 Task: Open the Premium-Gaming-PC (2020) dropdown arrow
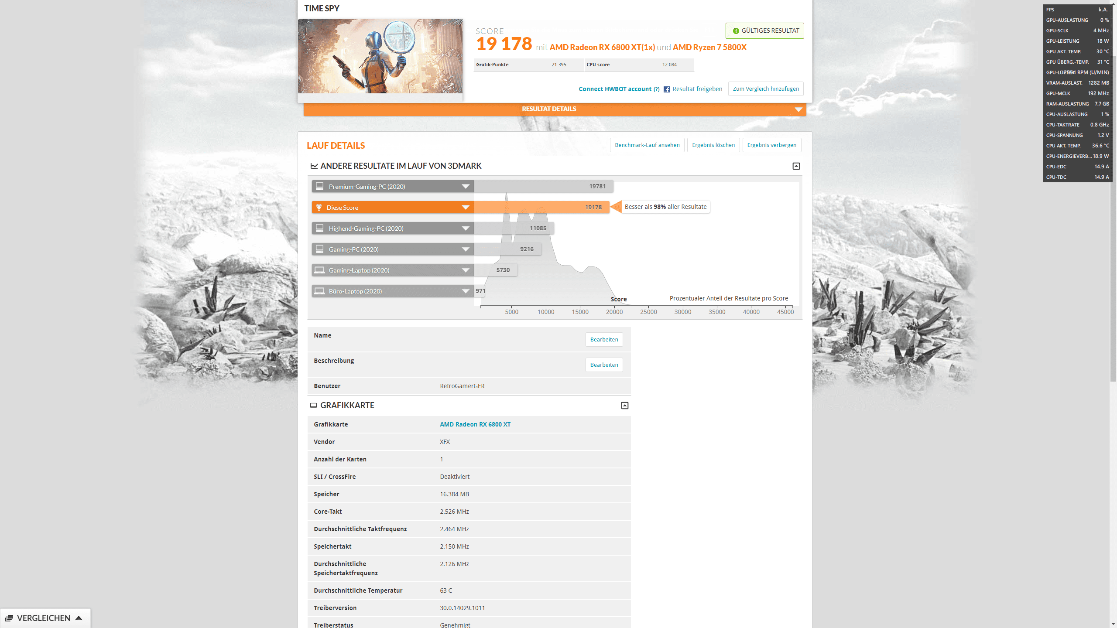click(x=466, y=187)
